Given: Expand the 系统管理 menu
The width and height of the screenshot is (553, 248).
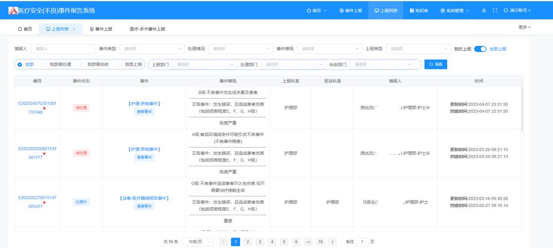Looking at the screenshot, I should tap(454, 10).
